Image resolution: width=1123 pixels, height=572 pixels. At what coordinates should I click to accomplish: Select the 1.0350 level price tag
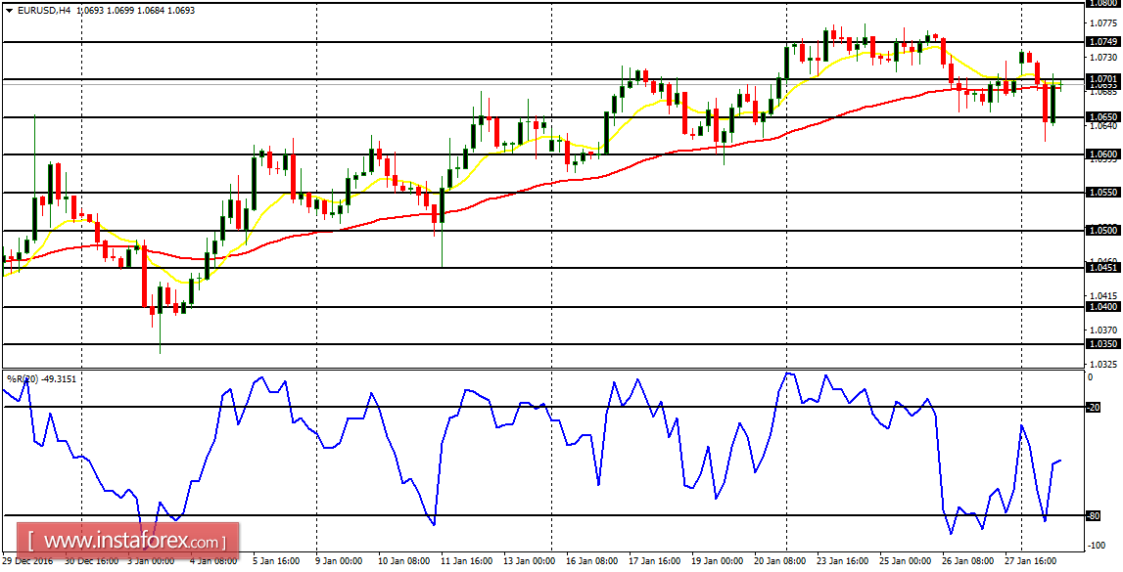point(1101,344)
